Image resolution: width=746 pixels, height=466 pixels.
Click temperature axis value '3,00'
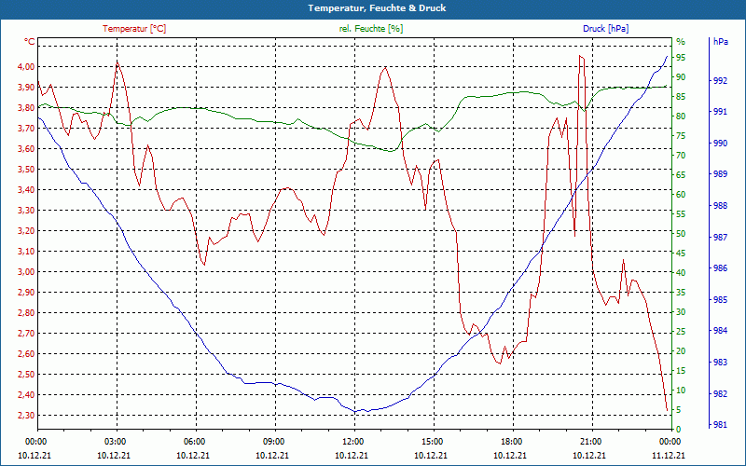point(26,272)
